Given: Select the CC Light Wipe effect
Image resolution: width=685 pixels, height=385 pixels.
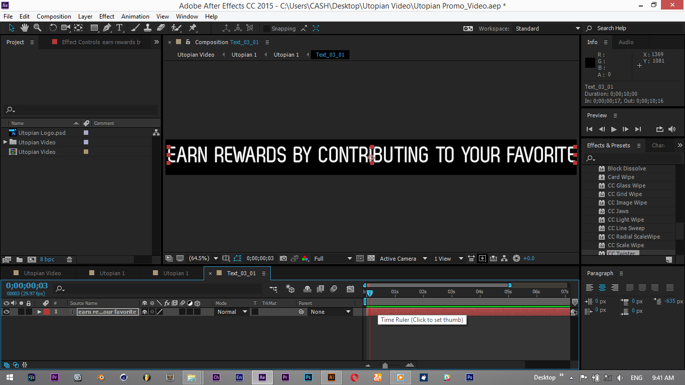Looking at the screenshot, I should tap(626, 220).
